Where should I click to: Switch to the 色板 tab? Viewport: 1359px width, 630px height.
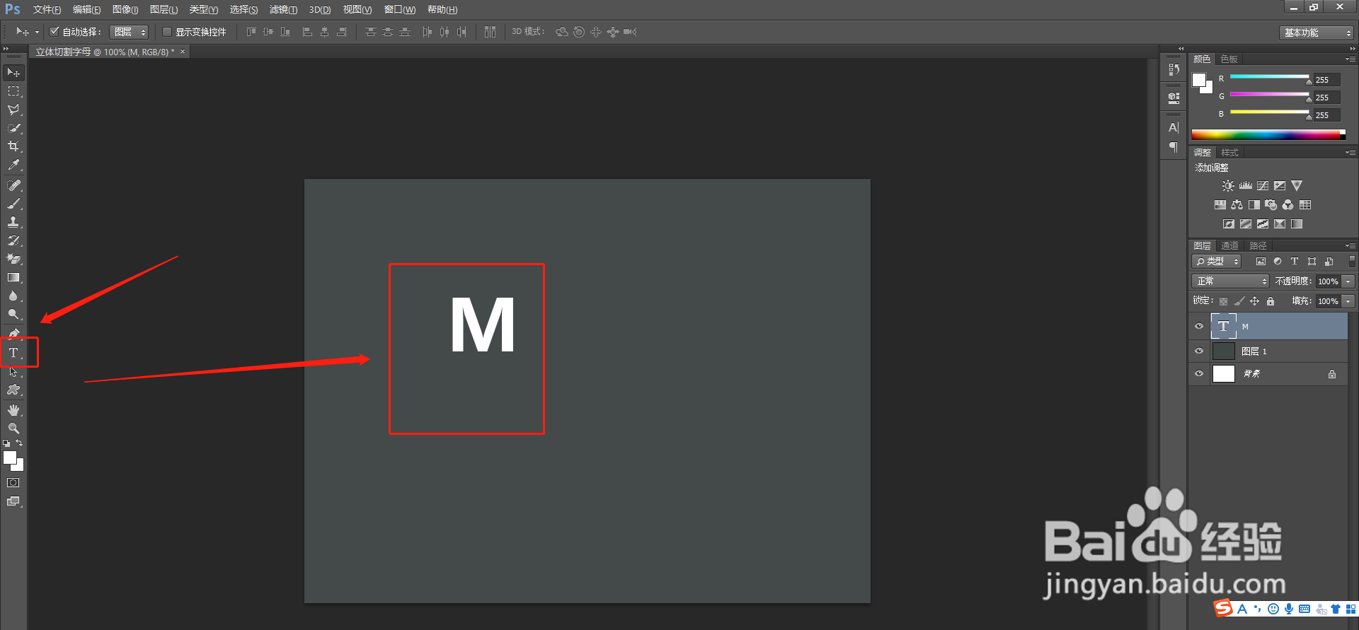pyautogui.click(x=1229, y=59)
